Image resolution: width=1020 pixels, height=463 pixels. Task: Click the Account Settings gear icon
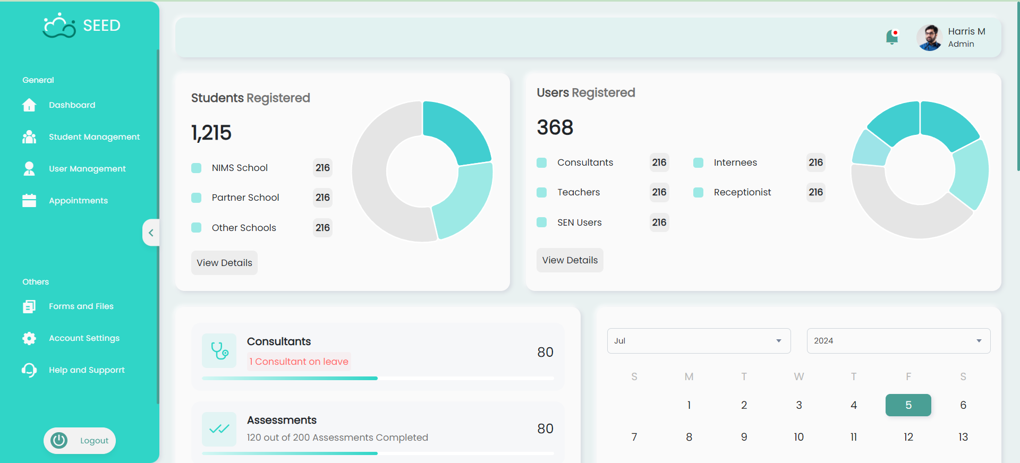tap(29, 338)
